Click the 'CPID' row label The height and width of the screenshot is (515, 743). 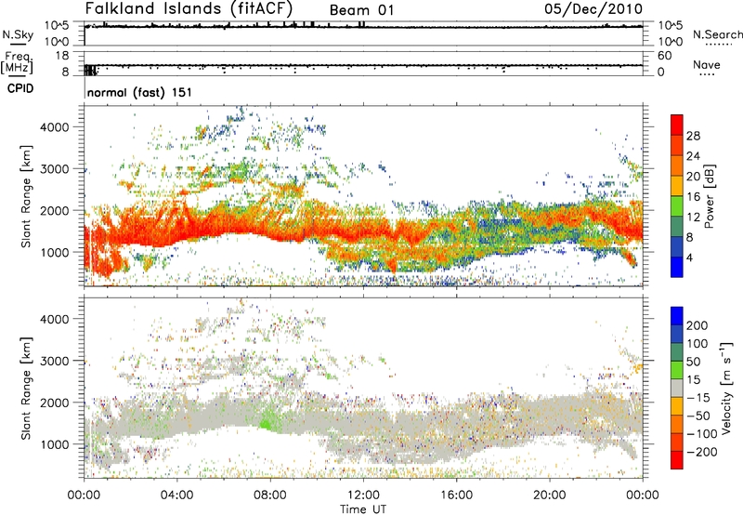[20, 88]
